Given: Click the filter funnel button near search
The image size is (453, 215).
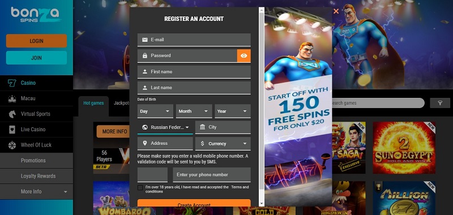Looking at the screenshot, I should pos(440,103).
